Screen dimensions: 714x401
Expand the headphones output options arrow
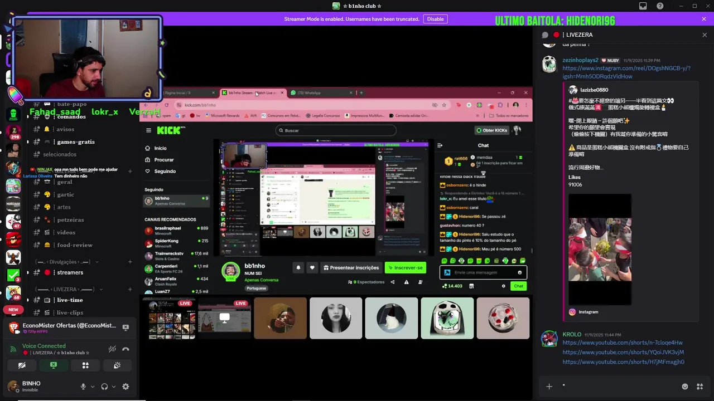[114, 387]
